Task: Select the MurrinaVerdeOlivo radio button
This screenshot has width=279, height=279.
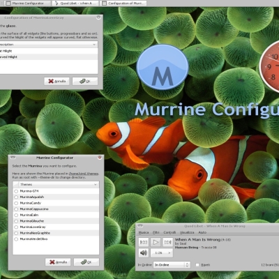Action: 16,239
